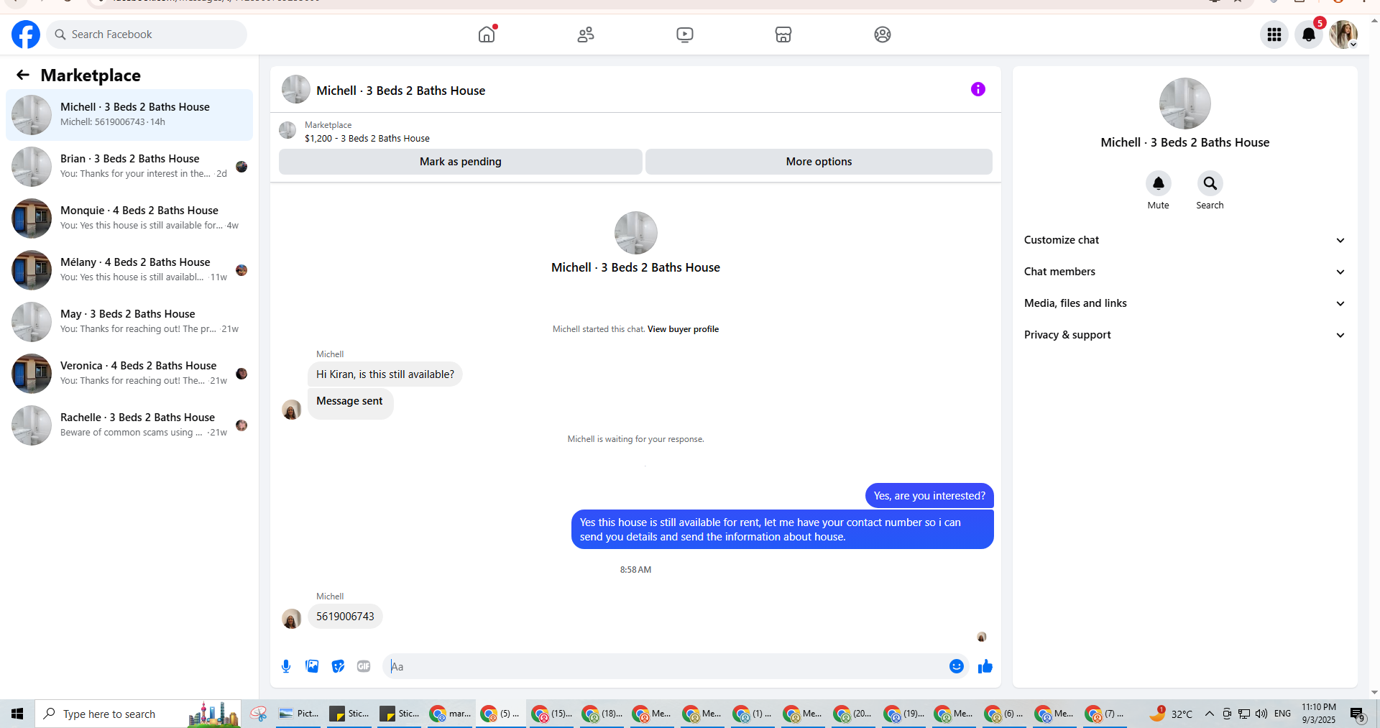The width and height of the screenshot is (1380, 728).
Task: Open the Brian 3 Beds 2 Baths conversation
Action: [x=129, y=167]
